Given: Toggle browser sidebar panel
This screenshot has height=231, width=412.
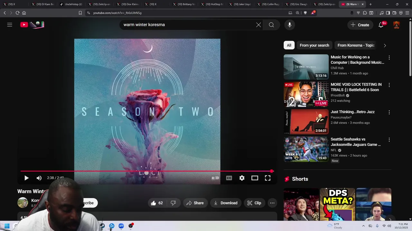Looking at the screenshot, I should coord(388,13).
